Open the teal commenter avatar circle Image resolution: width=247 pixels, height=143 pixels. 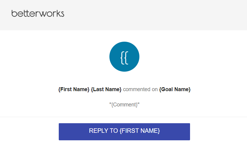(124, 57)
